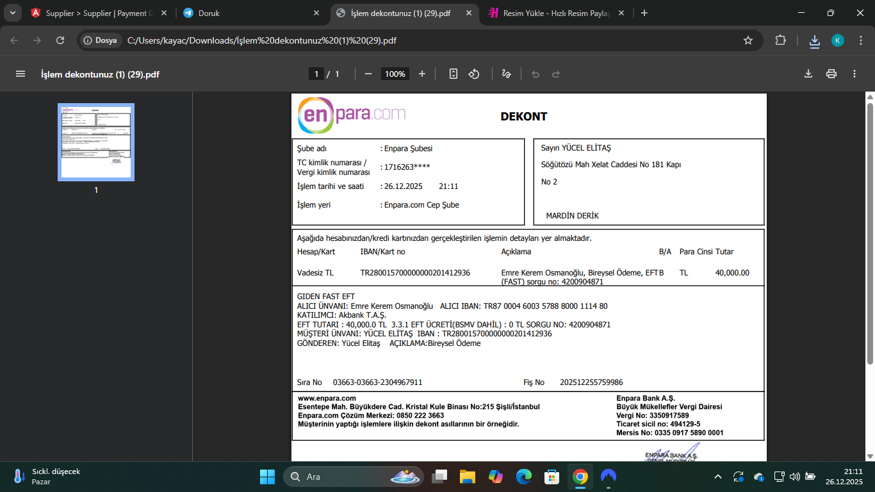Click the enpara.com logo in document
The height and width of the screenshot is (492, 875).
[x=352, y=115]
